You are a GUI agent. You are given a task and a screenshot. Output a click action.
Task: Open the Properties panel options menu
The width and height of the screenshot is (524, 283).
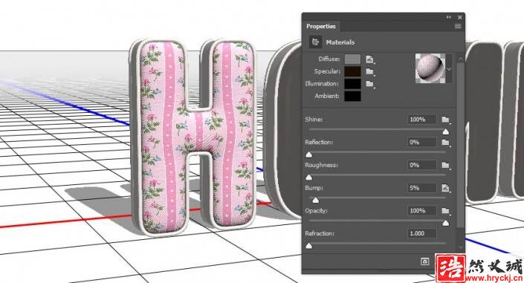click(458, 26)
